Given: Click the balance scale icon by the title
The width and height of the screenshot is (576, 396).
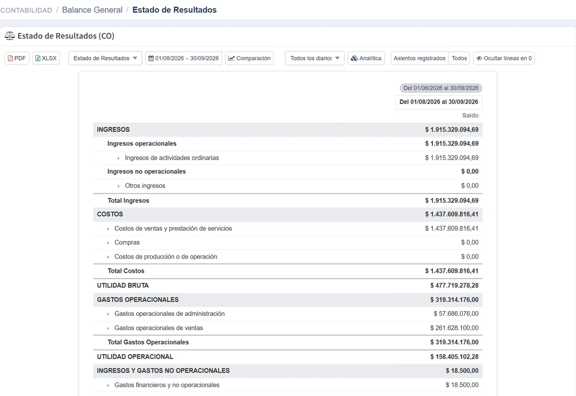Looking at the screenshot, I should pyautogui.click(x=10, y=36).
